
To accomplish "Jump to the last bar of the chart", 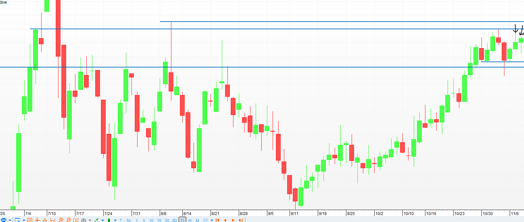I will pyautogui.click(x=240, y=220).
